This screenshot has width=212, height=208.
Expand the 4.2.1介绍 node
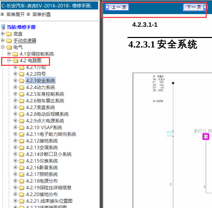click(x=15, y=67)
